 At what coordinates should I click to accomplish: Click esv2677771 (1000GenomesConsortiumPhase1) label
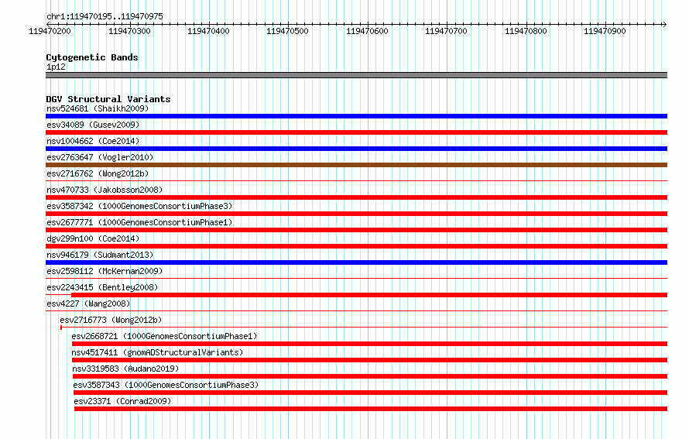(139, 222)
